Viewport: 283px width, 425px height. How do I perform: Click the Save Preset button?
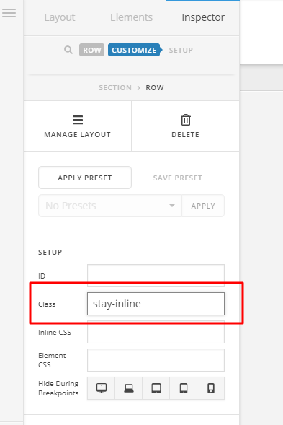[x=177, y=178]
